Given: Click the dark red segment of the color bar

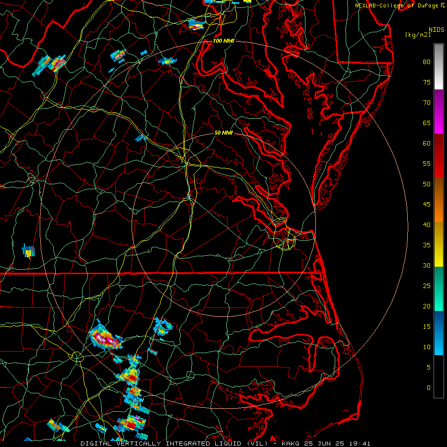Looking at the screenshot, I should pyautogui.click(x=439, y=156).
